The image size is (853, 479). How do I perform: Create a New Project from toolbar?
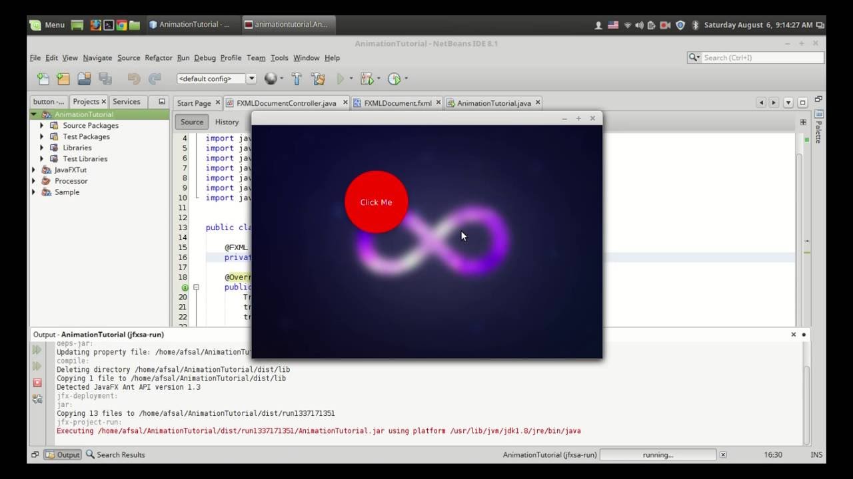point(63,79)
